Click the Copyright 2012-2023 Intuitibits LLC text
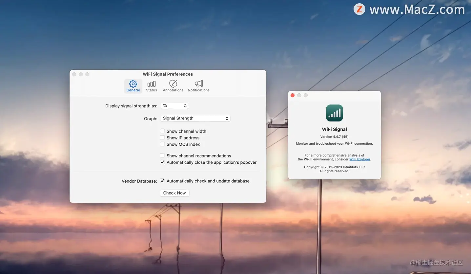 click(334, 167)
